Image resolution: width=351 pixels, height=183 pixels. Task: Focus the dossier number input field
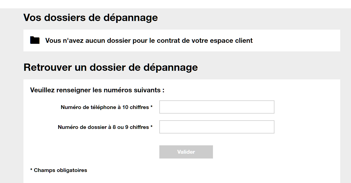click(217, 127)
